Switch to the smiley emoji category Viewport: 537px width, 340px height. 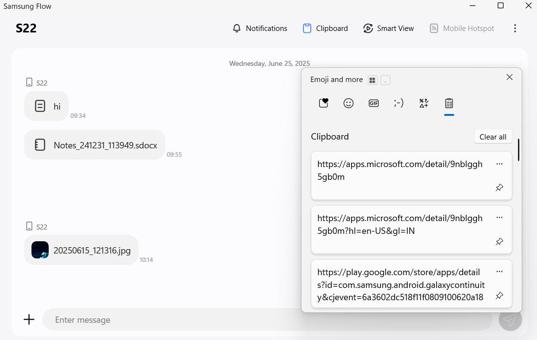tap(348, 103)
